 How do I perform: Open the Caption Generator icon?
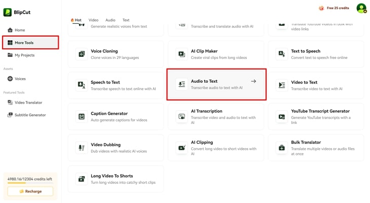coord(82,117)
